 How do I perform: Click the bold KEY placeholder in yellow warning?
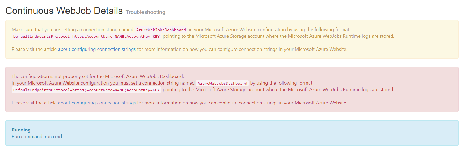pos(156,36)
